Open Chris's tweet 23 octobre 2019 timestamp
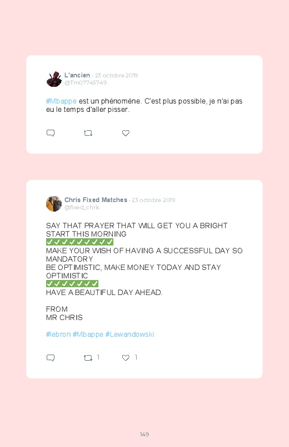This screenshot has width=289, height=447. (153, 200)
